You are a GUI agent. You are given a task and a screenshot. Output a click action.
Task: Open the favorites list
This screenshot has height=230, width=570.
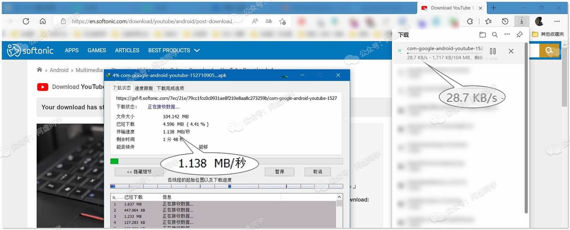coord(488,21)
